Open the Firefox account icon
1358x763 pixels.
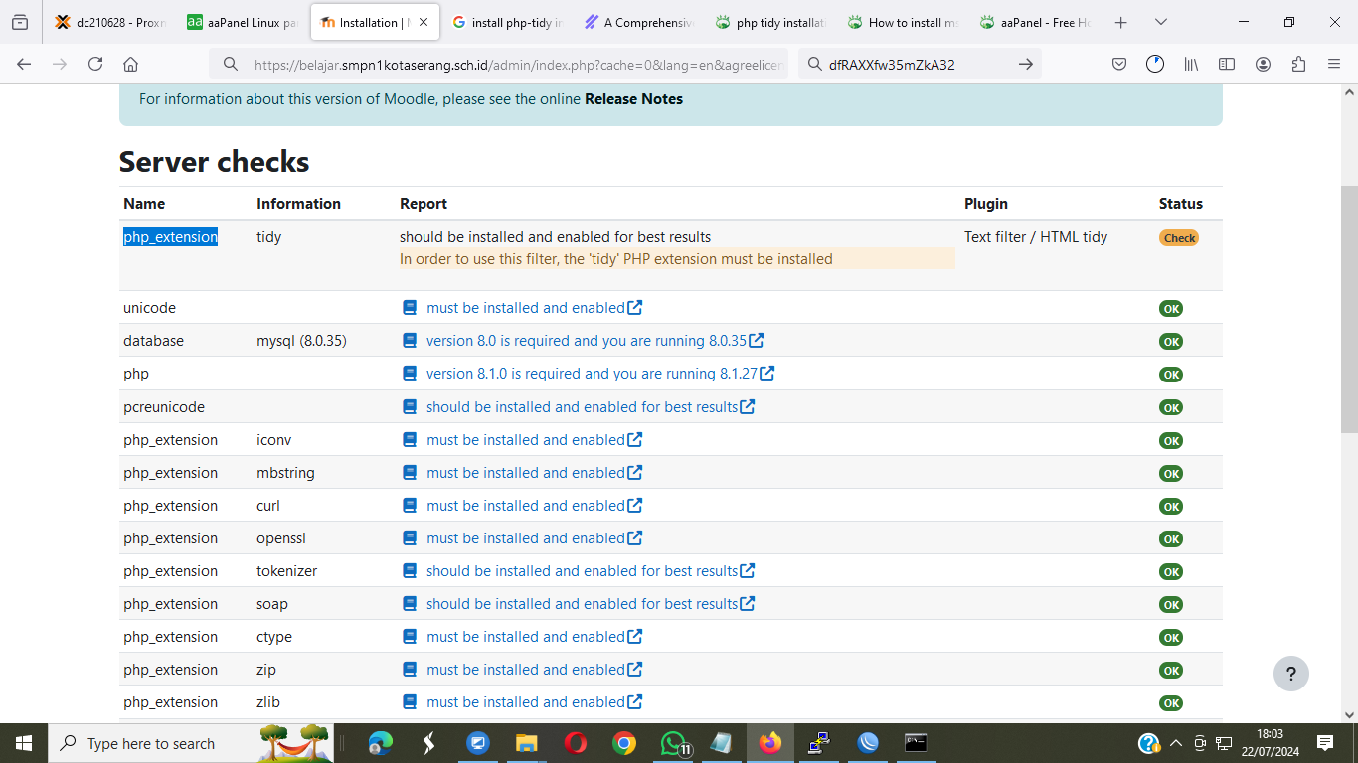click(1263, 64)
